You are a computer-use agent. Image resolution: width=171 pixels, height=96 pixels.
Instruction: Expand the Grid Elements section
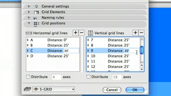tap(29, 12)
